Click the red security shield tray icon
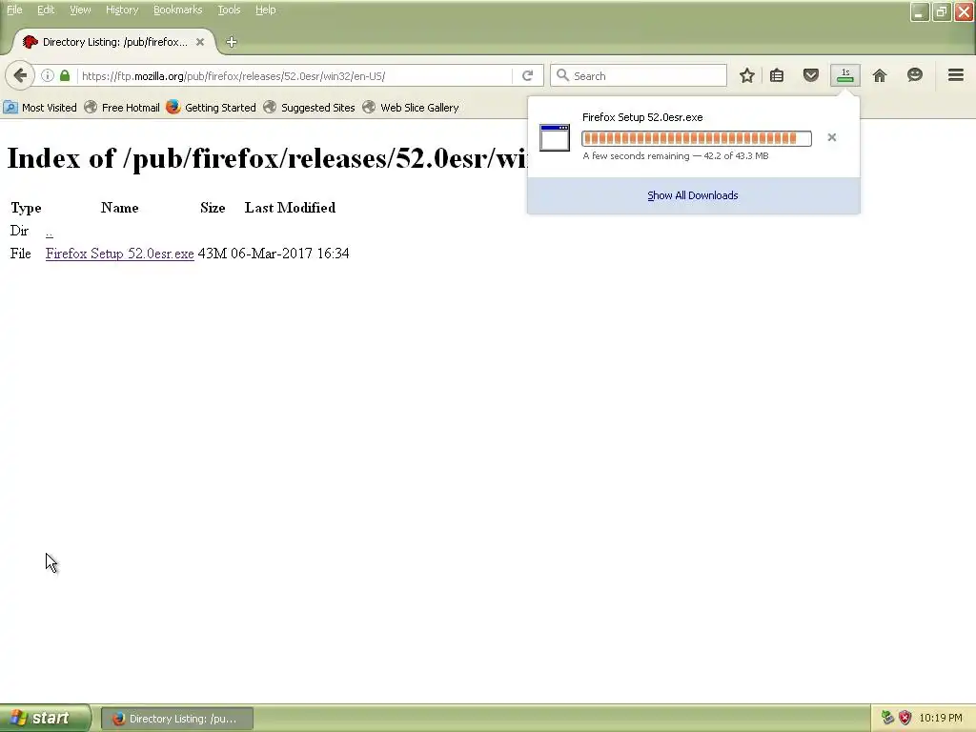976x732 pixels. pos(905,718)
